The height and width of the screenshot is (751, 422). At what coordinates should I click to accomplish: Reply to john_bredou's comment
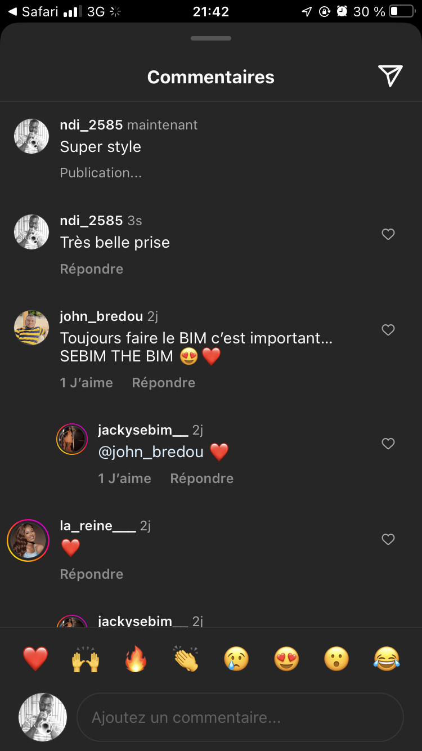tap(164, 383)
